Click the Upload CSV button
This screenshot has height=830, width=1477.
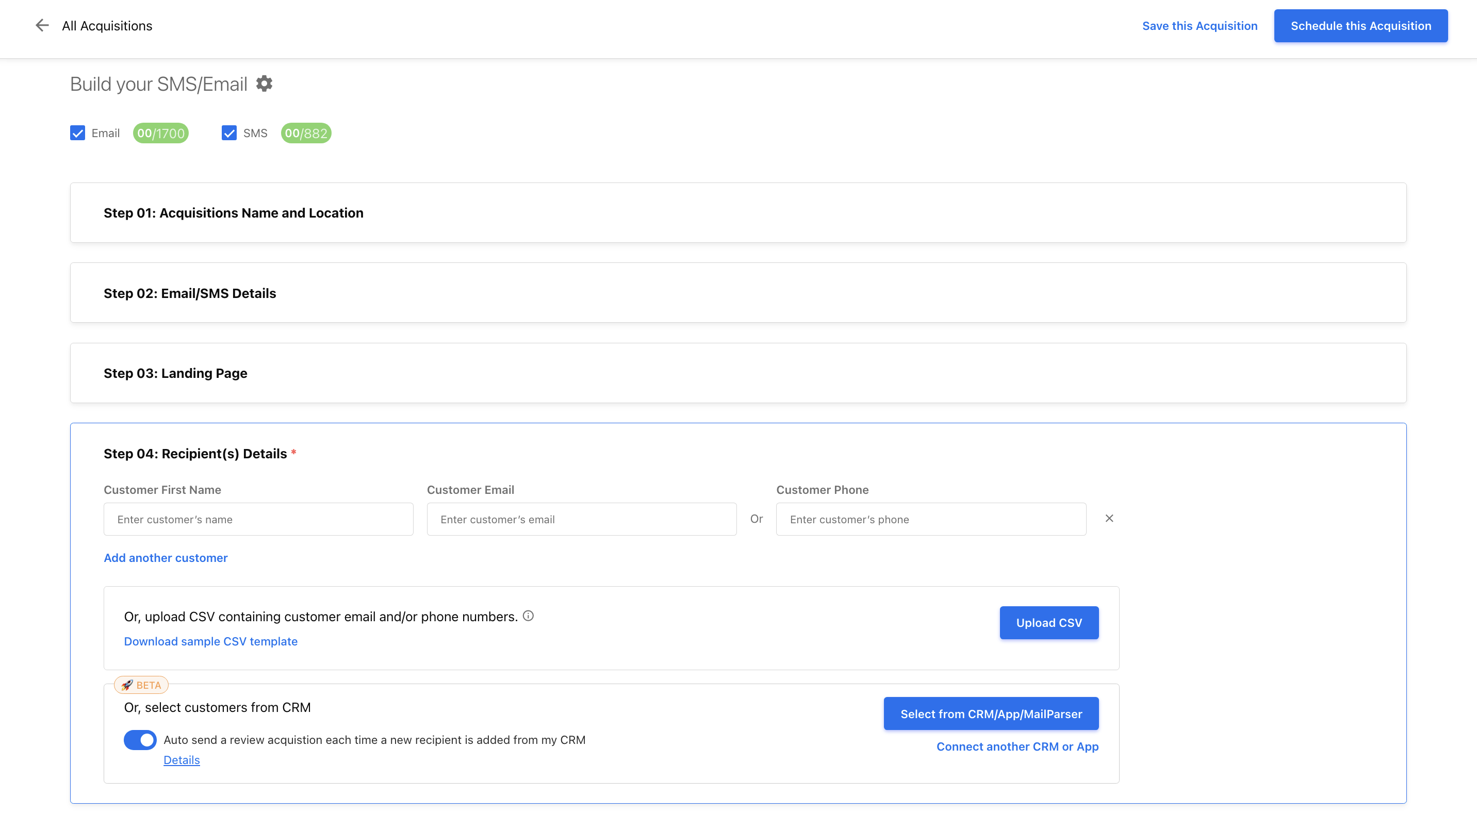pyautogui.click(x=1048, y=623)
